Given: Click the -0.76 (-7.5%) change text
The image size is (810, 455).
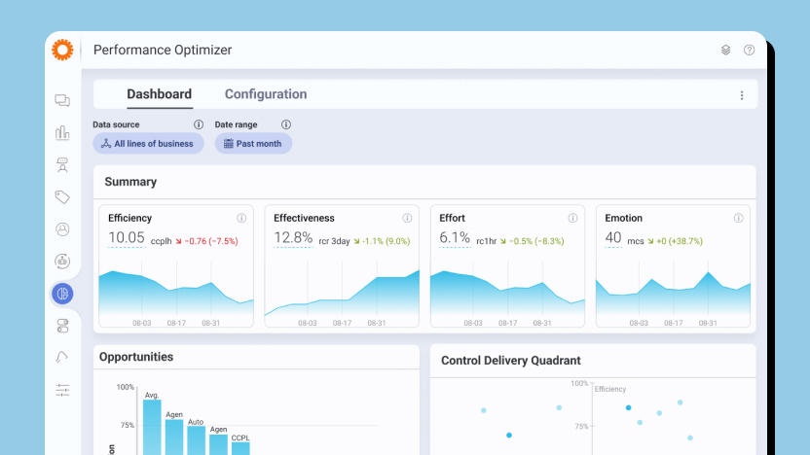Looking at the screenshot, I should pyautogui.click(x=211, y=241).
